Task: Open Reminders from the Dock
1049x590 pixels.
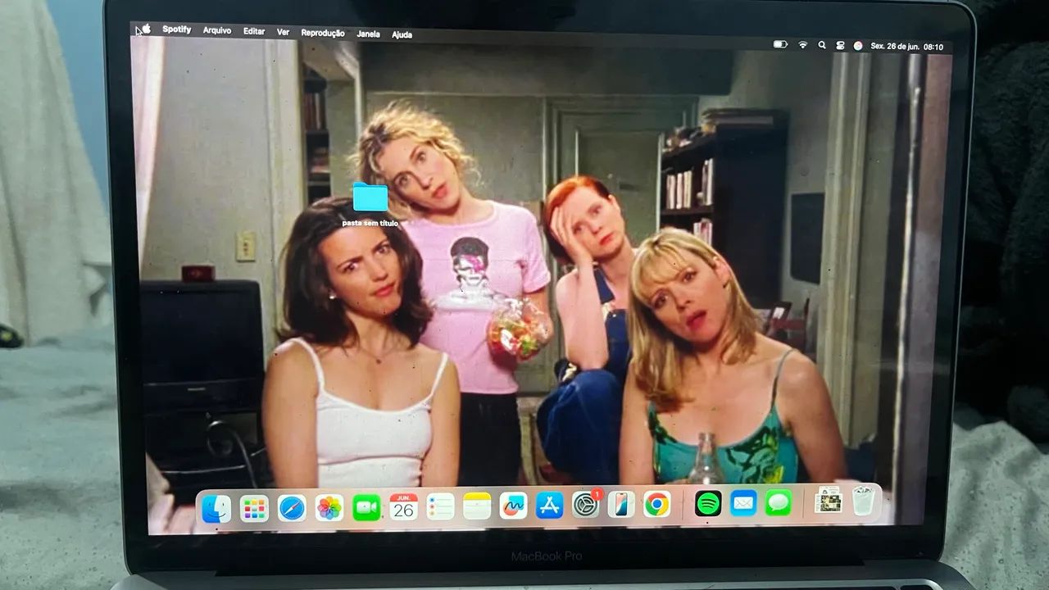Action: tap(440, 506)
